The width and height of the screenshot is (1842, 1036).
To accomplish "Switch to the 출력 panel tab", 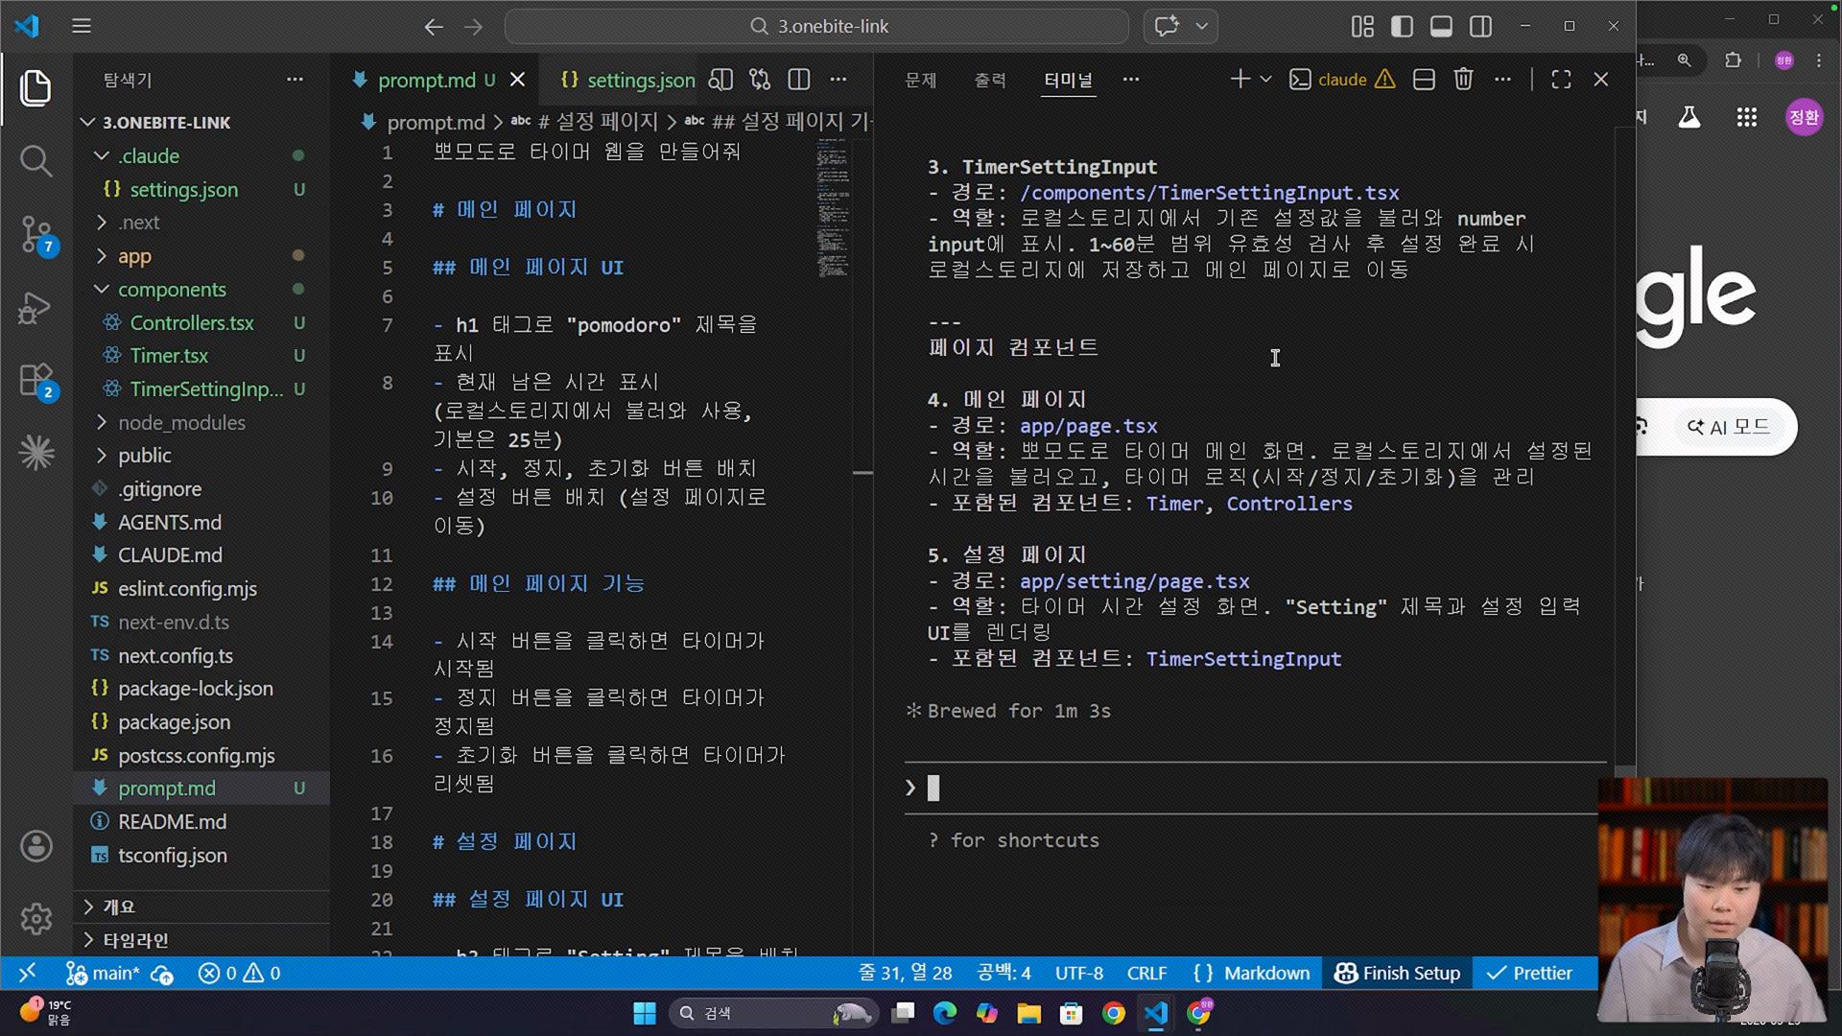I will pyautogui.click(x=990, y=80).
